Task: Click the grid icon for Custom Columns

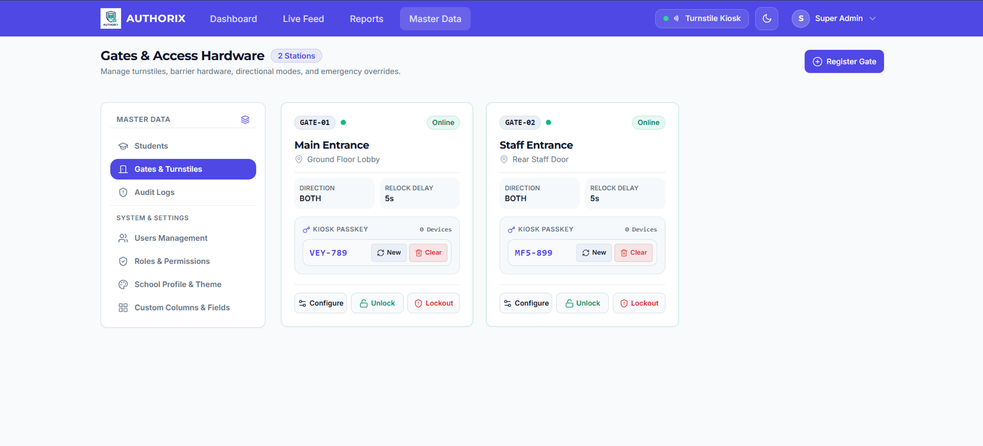Action: pos(124,307)
